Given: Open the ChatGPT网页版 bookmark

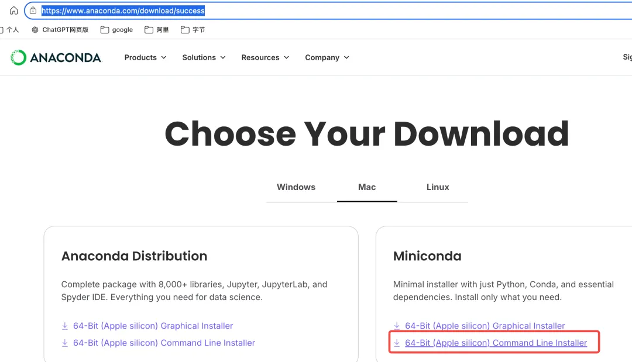Looking at the screenshot, I should tap(60, 30).
